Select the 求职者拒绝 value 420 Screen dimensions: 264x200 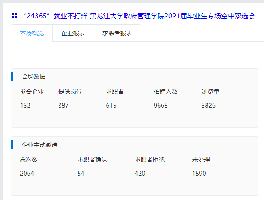click(140, 174)
